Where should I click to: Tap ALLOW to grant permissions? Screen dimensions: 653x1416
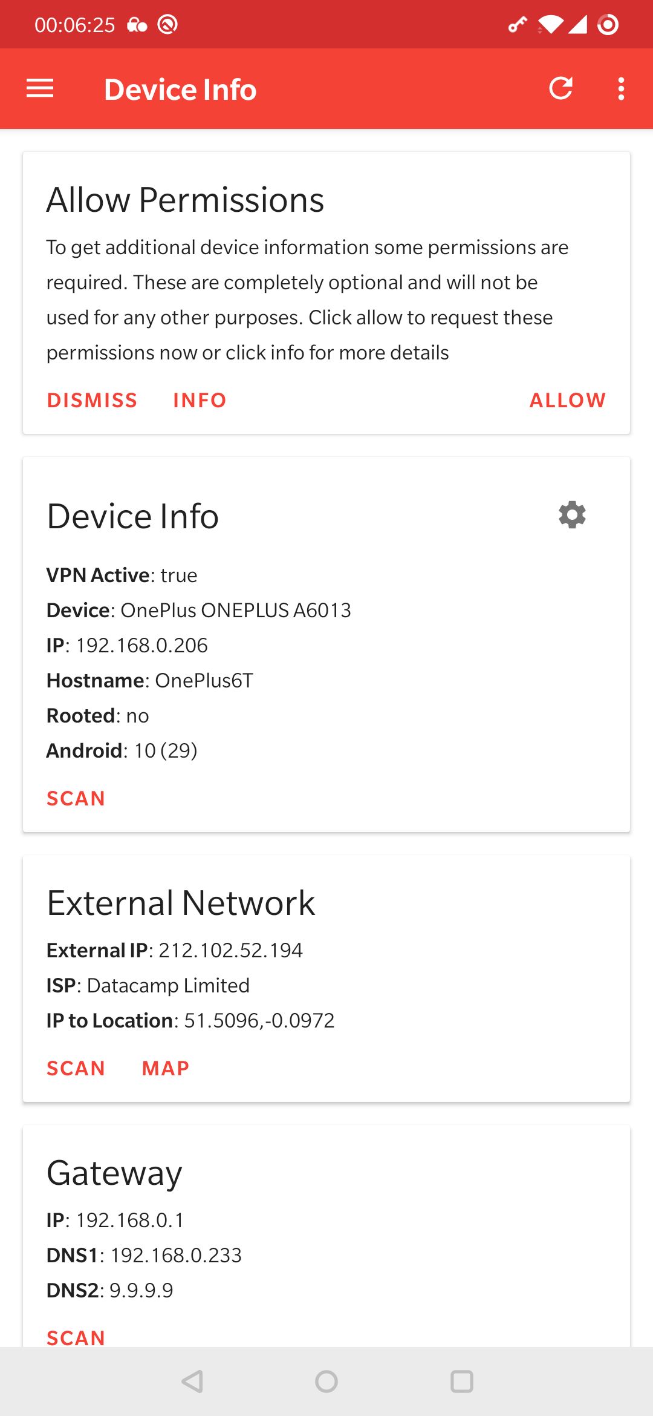point(567,401)
